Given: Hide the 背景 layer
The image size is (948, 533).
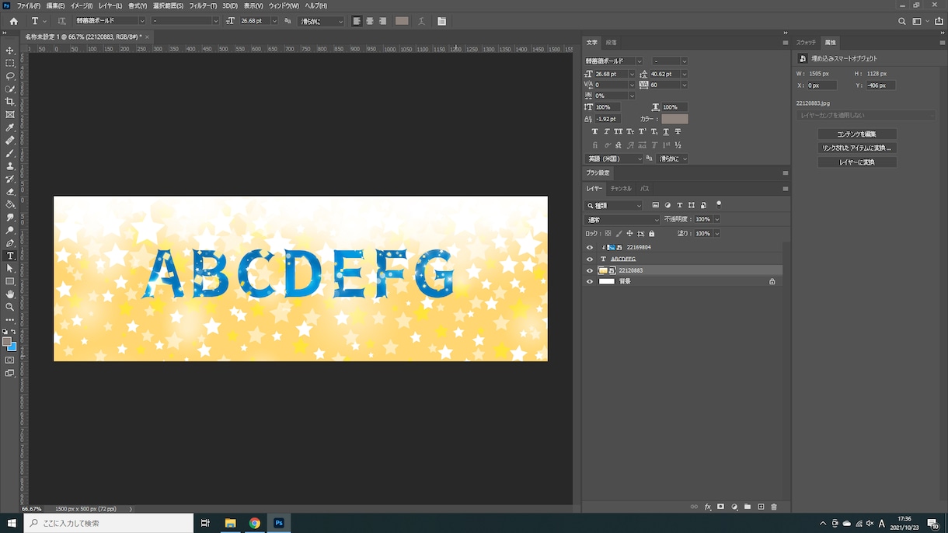Looking at the screenshot, I should pyautogui.click(x=590, y=281).
